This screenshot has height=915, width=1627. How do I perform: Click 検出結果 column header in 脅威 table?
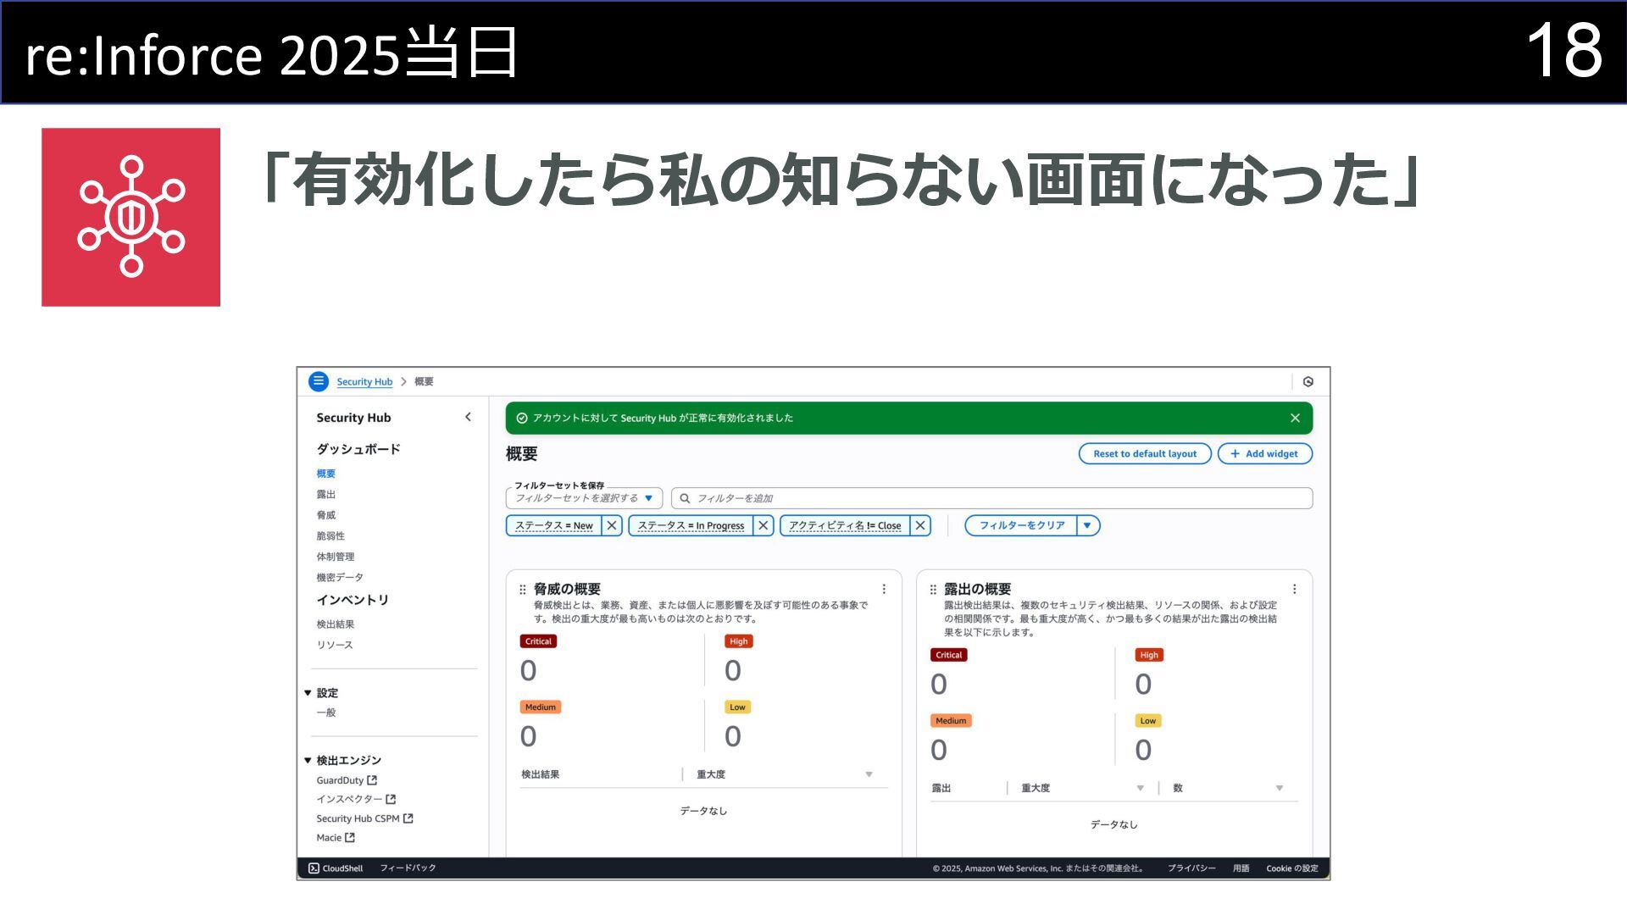(541, 774)
